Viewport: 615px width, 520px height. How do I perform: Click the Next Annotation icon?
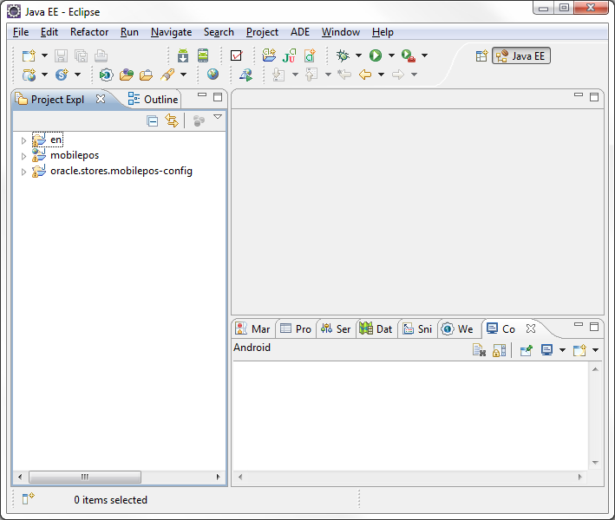pyautogui.click(x=278, y=75)
